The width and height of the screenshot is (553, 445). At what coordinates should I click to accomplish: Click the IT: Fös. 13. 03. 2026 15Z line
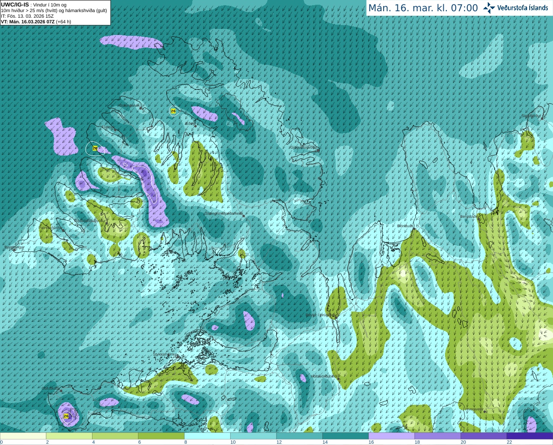[x=27, y=16]
